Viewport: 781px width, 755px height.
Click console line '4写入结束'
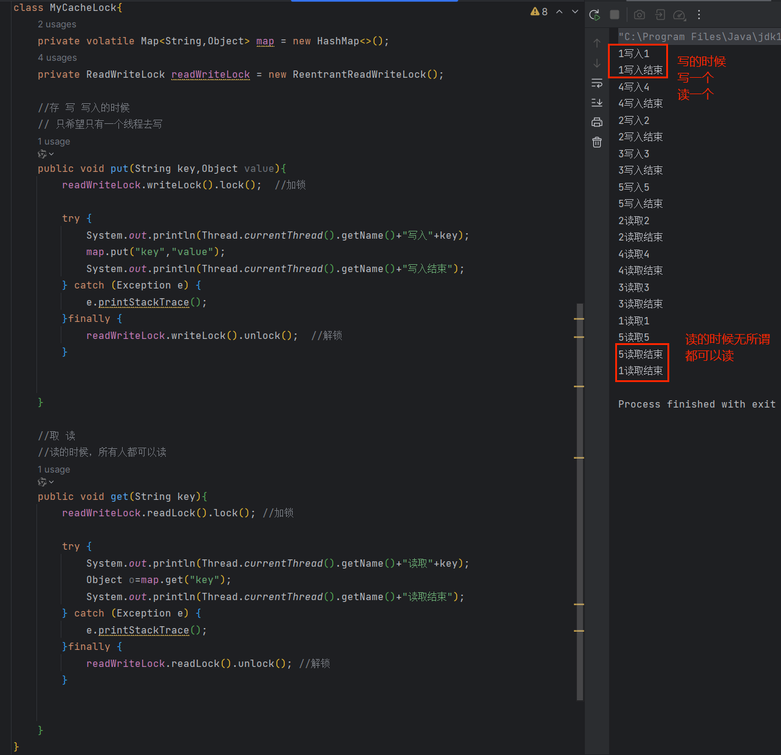click(641, 104)
